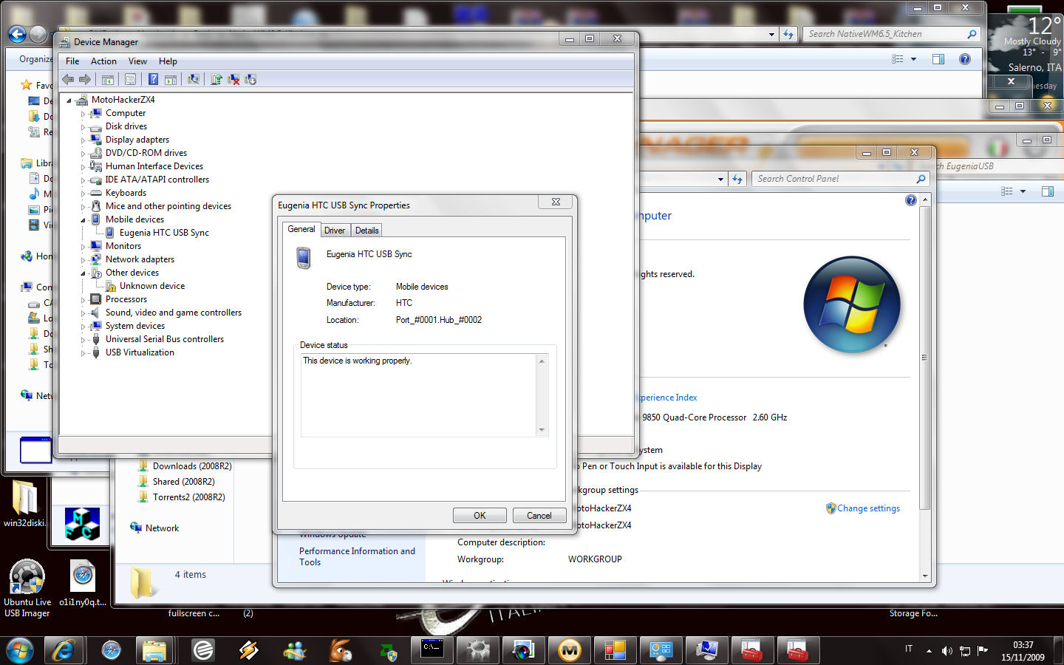The height and width of the screenshot is (665, 1064).
Task: Open Performance Information and Tools link
Action: point(357,556)
